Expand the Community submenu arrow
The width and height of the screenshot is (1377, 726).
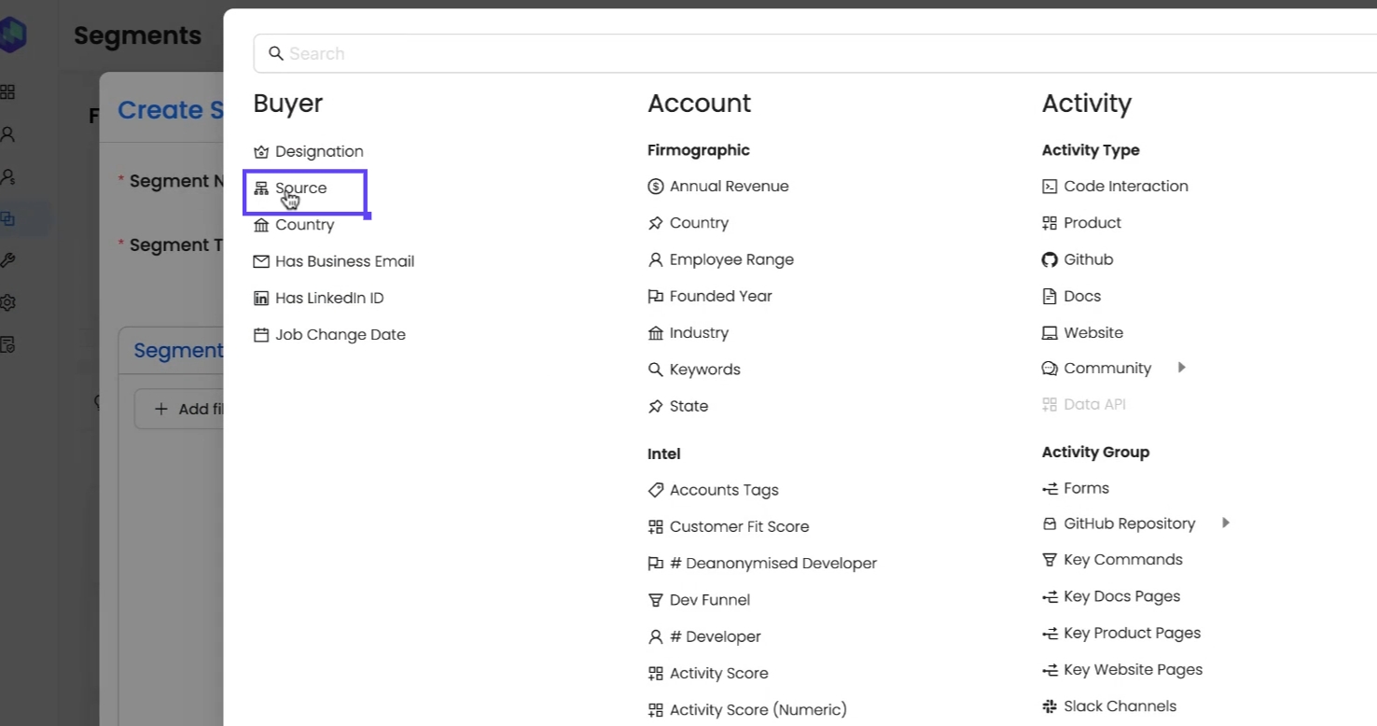pyautogui.click(x=1182, y=368)
